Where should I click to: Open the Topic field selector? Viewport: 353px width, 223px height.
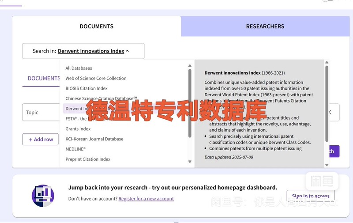point(41,113)
